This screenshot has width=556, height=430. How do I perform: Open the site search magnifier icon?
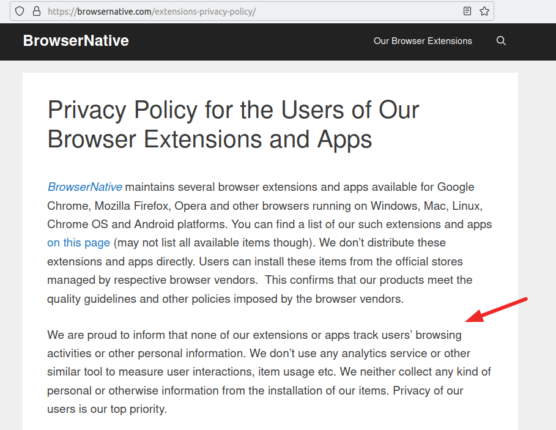501,41
